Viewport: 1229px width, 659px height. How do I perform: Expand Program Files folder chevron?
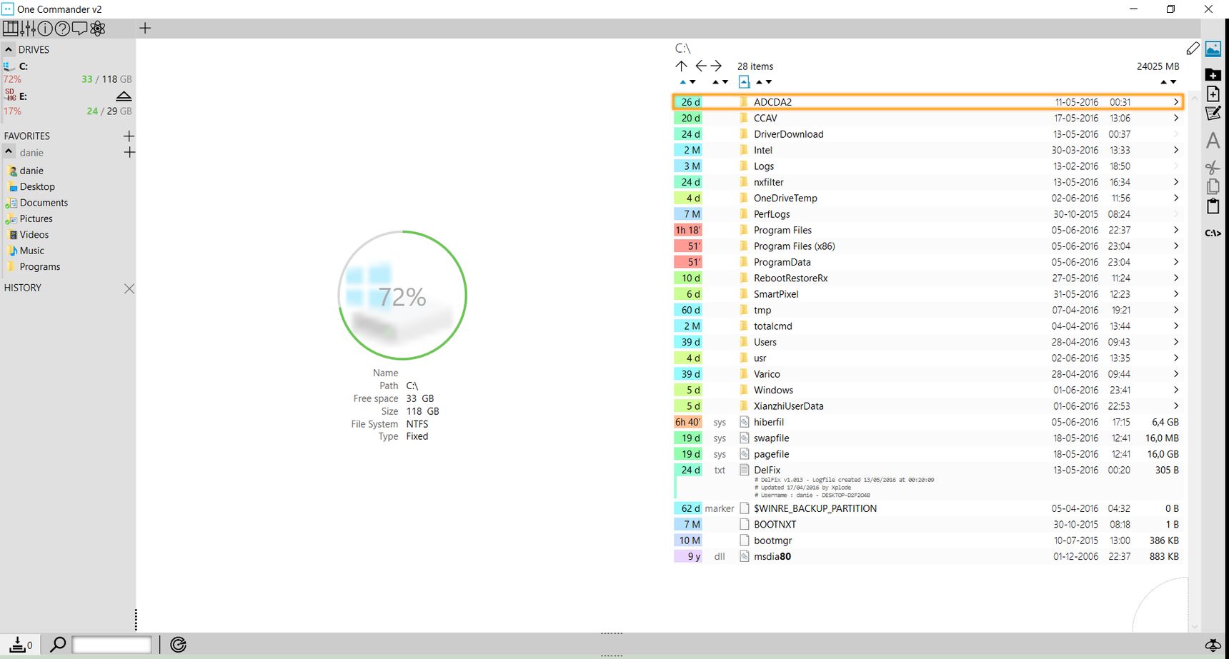[1175, 230]
